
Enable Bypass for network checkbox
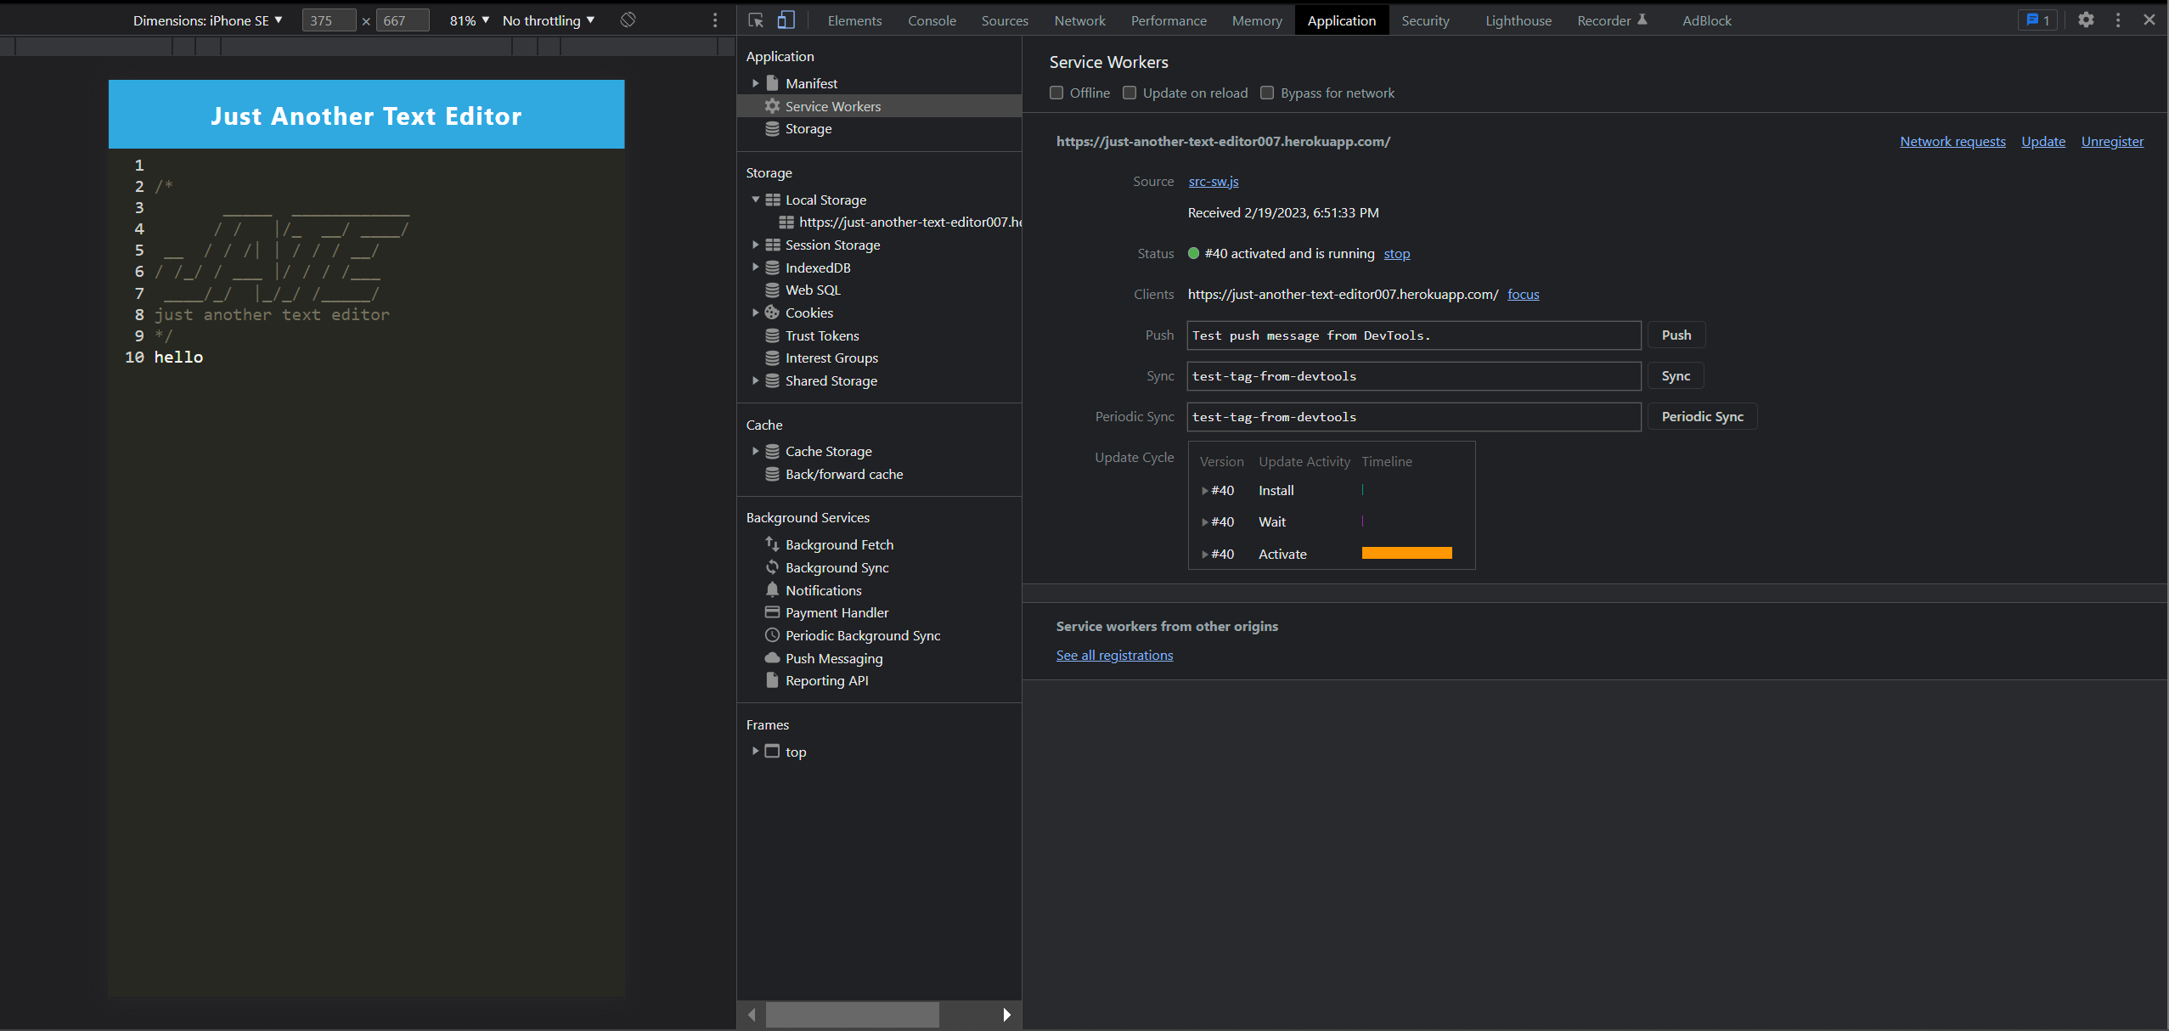pos(1267,93)
